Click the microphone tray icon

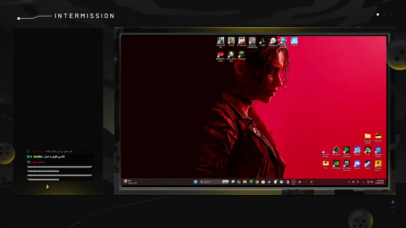(x=358, y=182)
